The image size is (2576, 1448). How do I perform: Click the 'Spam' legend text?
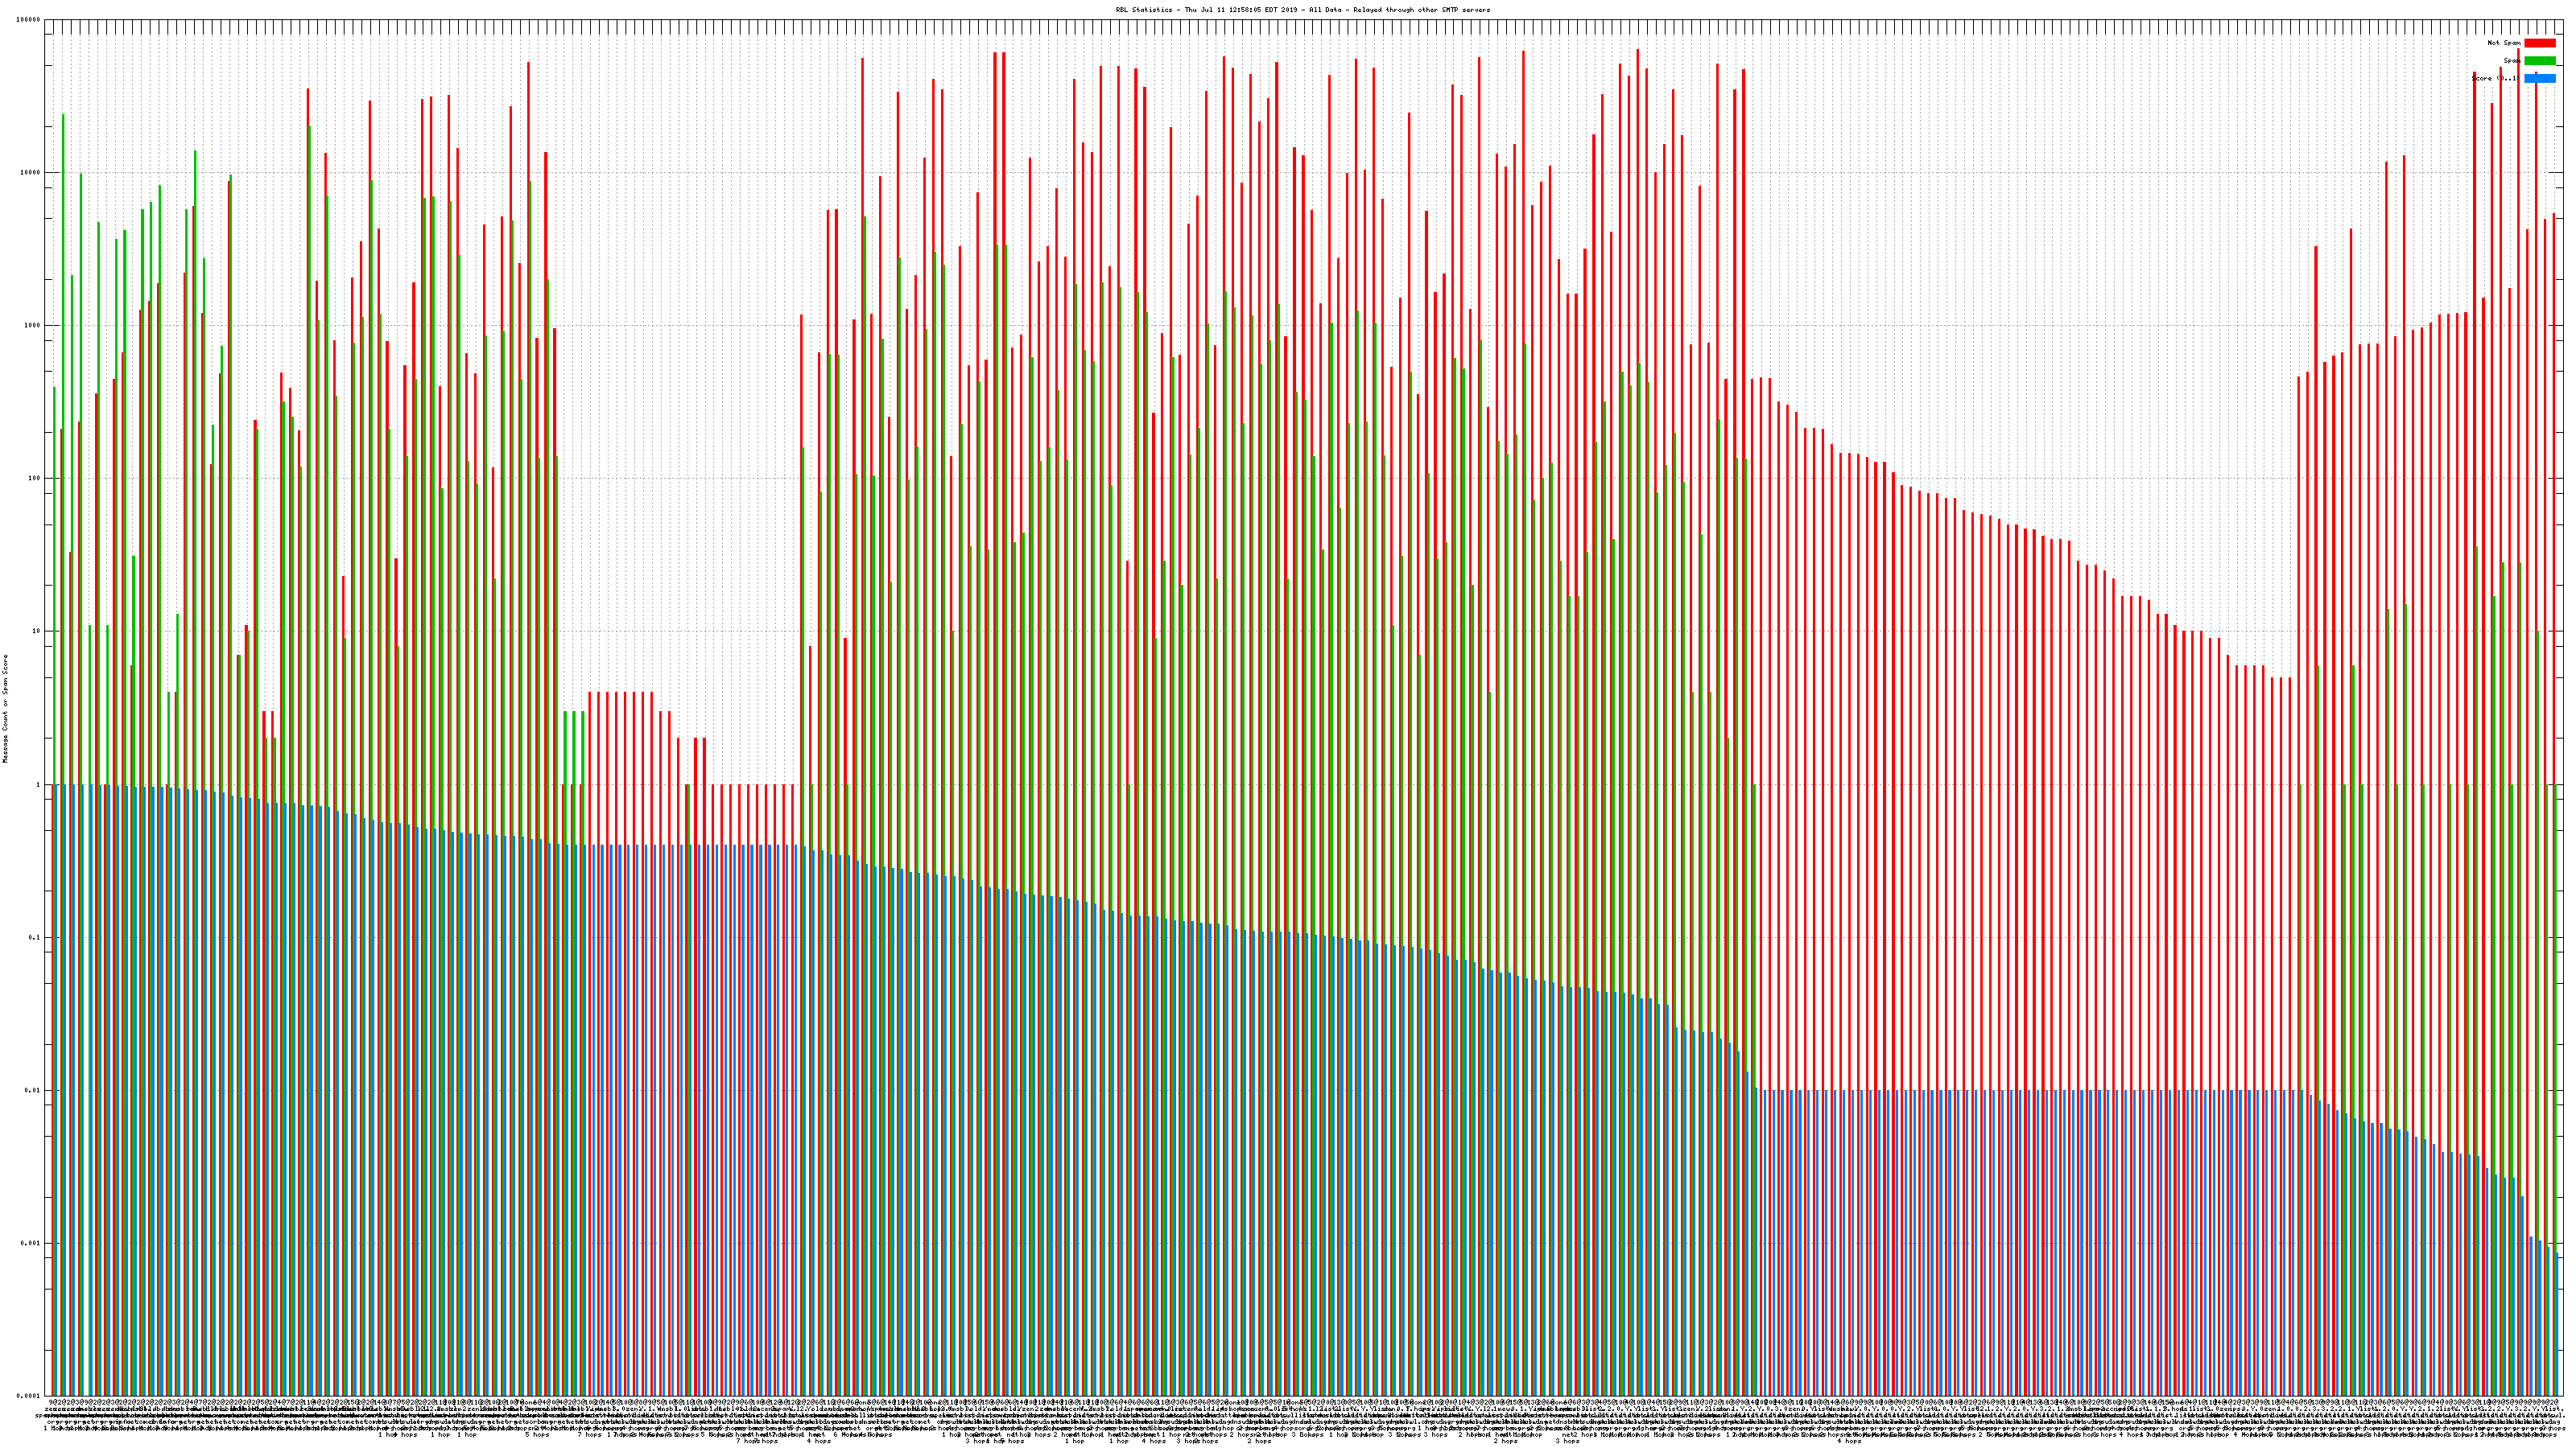click(2511, 61)
